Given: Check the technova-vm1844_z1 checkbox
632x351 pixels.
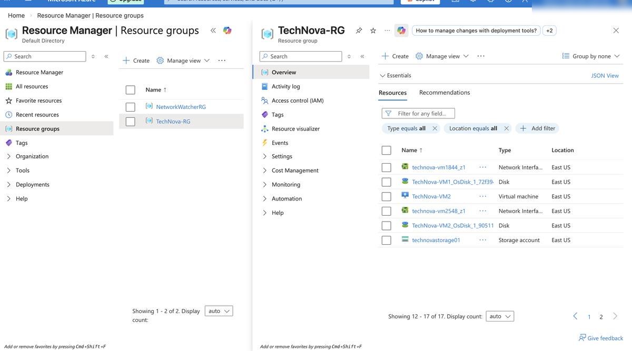Looking at the screenshot, I should 386,167.
